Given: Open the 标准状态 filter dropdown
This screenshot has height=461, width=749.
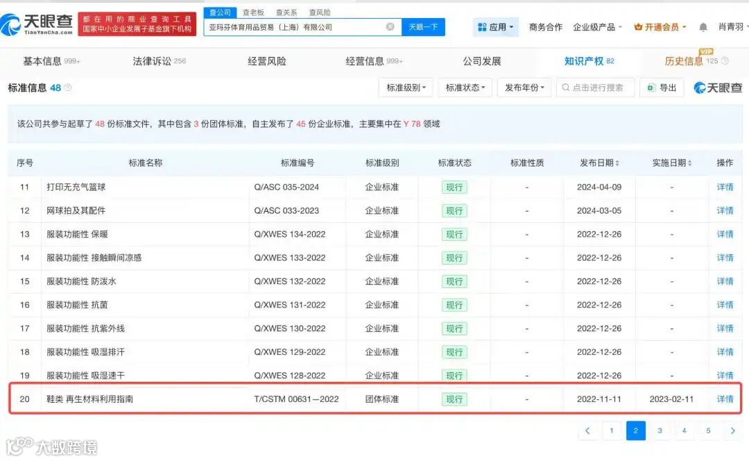Looking at the screenshot, I should (465, 87).
